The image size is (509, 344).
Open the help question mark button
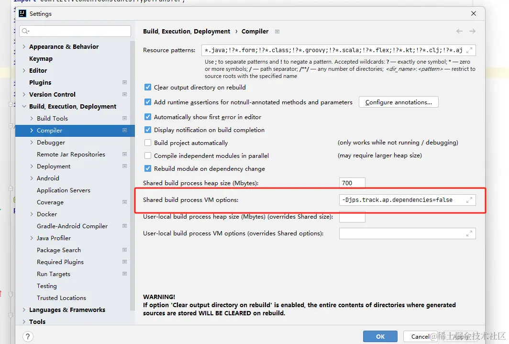[x=28, y=336]
